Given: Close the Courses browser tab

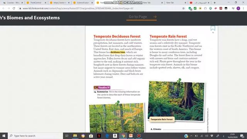Looking at the screenshot, I should click(x=22, y=3).
